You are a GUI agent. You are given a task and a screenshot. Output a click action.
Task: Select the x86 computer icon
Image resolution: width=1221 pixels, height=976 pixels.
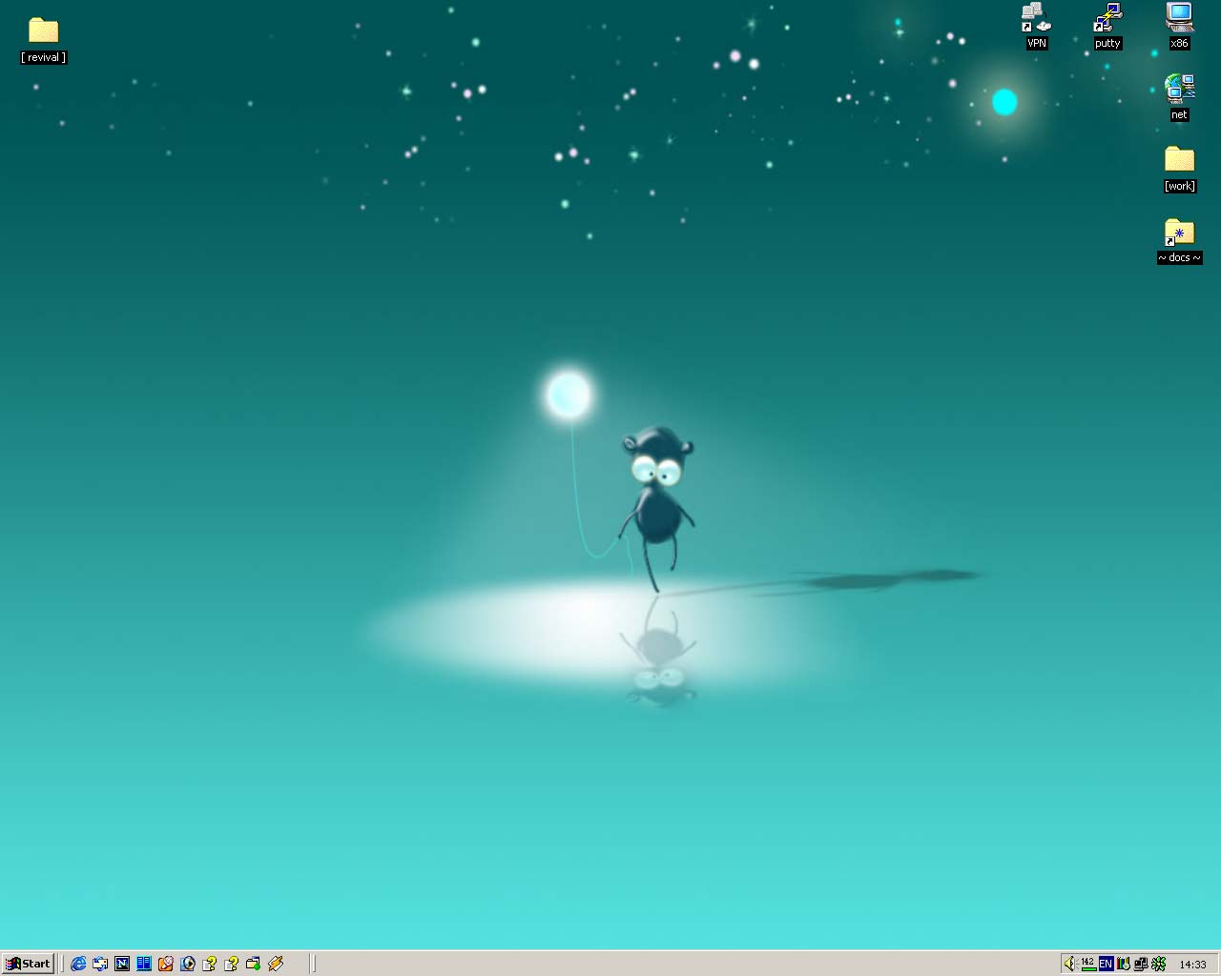click(1180, 18)
